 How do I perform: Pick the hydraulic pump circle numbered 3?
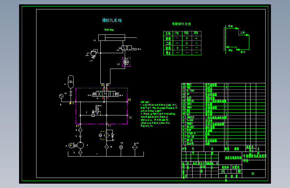click(x=80, y=145)
